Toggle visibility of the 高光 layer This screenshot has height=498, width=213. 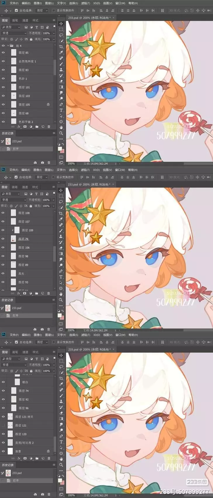(3, 273)
